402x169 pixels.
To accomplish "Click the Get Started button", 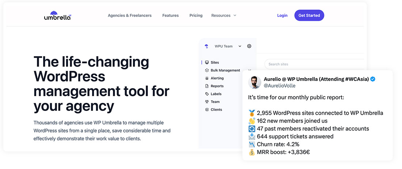I will (x=309, y=15).
